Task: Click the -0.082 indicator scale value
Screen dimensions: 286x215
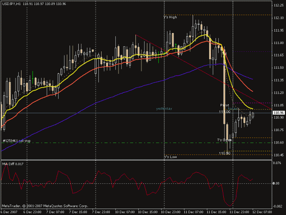Action: (x=277, y=206)
